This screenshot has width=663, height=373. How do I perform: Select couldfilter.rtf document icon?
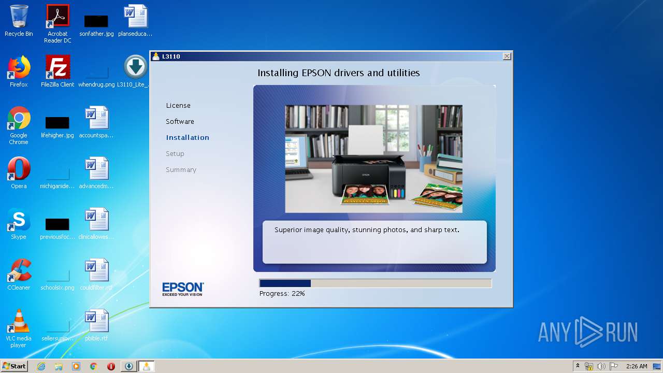point(96,275)
